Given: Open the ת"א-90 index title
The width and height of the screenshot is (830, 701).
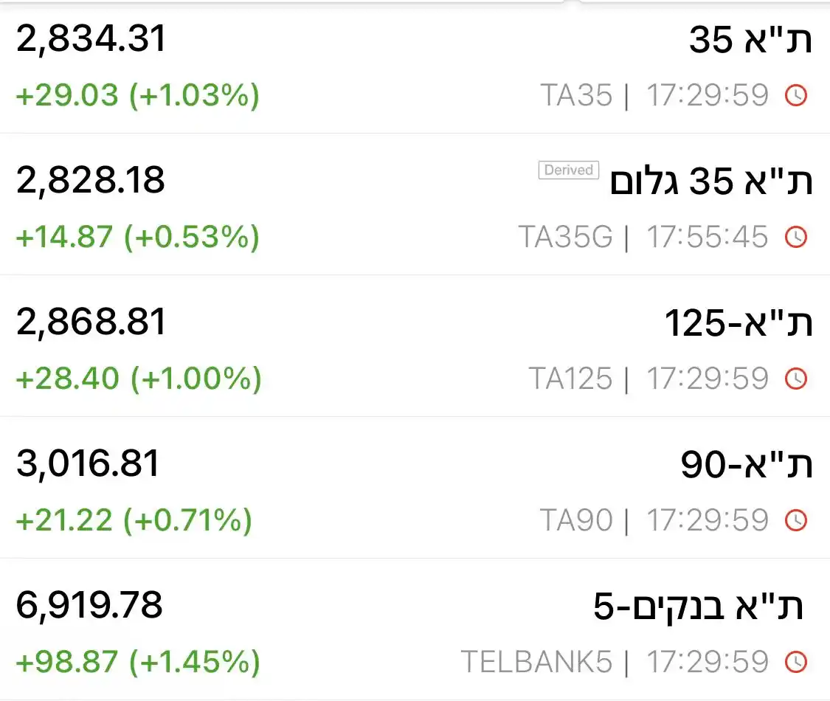Looking at the screenshot, I should tap(747, 464).
